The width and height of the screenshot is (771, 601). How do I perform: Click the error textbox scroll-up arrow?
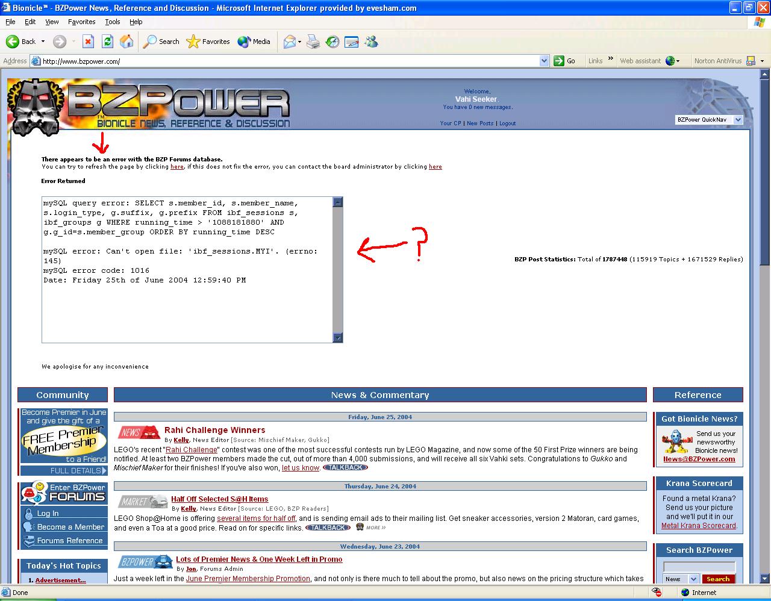click(x=338, y=202)
